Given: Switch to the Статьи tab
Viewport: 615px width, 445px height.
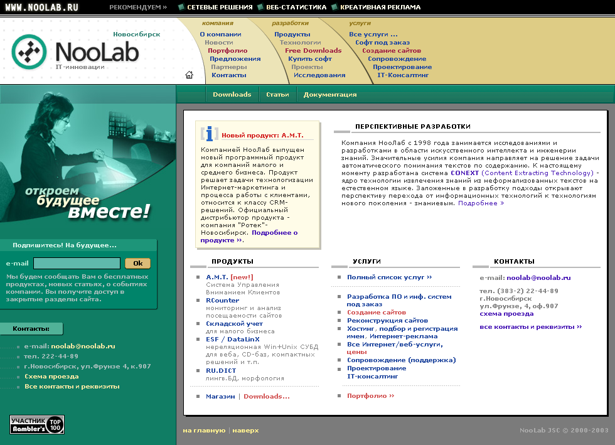Looking at the screenshot, I should (277, 94).
